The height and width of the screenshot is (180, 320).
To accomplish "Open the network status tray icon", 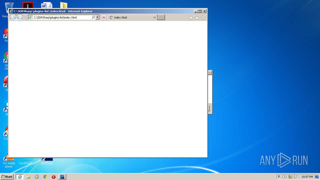I will coord(290,177).
